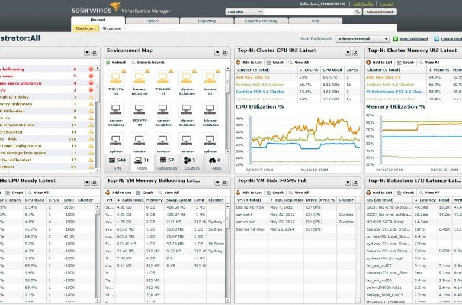Open the Environment Map widget menu arrow
462x305 pixels.
pos(217,53)
